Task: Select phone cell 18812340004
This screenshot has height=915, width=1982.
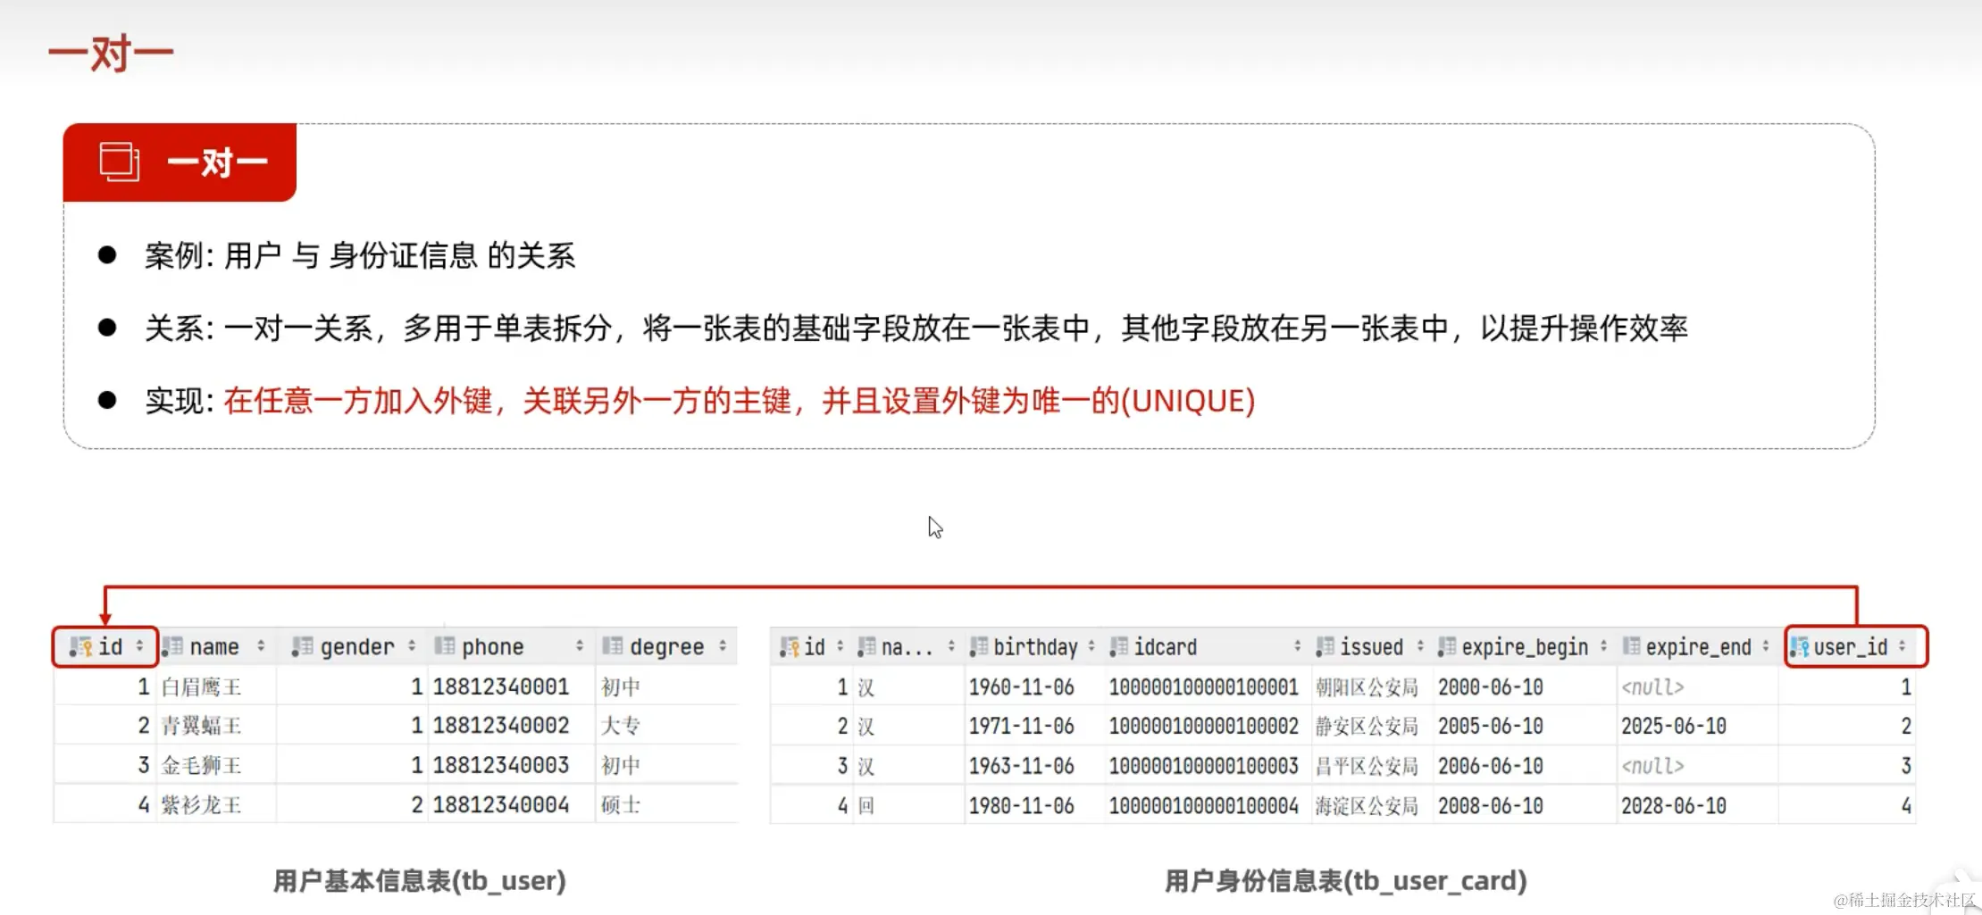Action: [x=501, y=805]
